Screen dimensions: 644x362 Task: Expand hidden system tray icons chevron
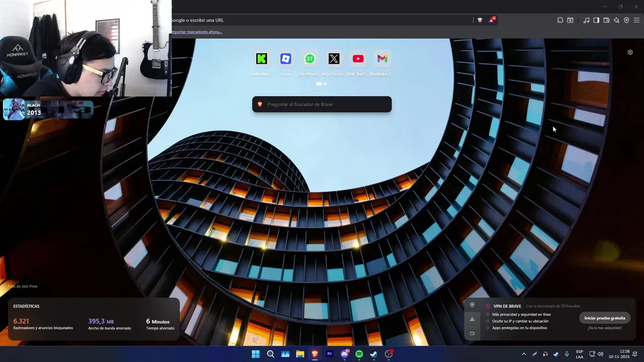pos(524,354)
